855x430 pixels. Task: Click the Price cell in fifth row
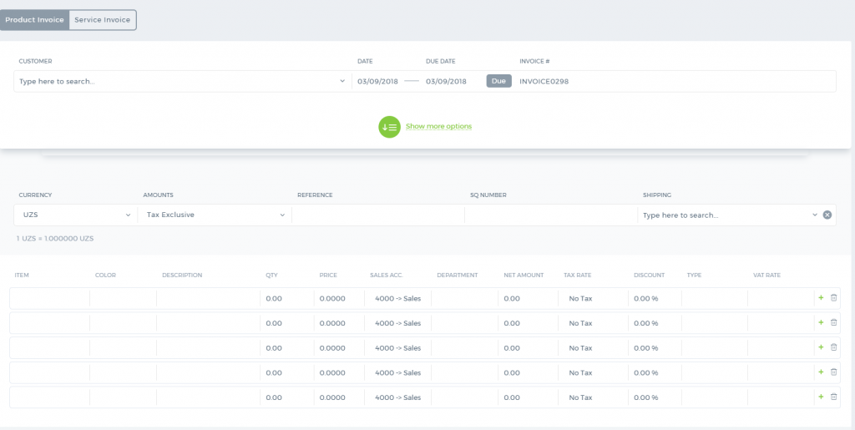pos(339,397)
